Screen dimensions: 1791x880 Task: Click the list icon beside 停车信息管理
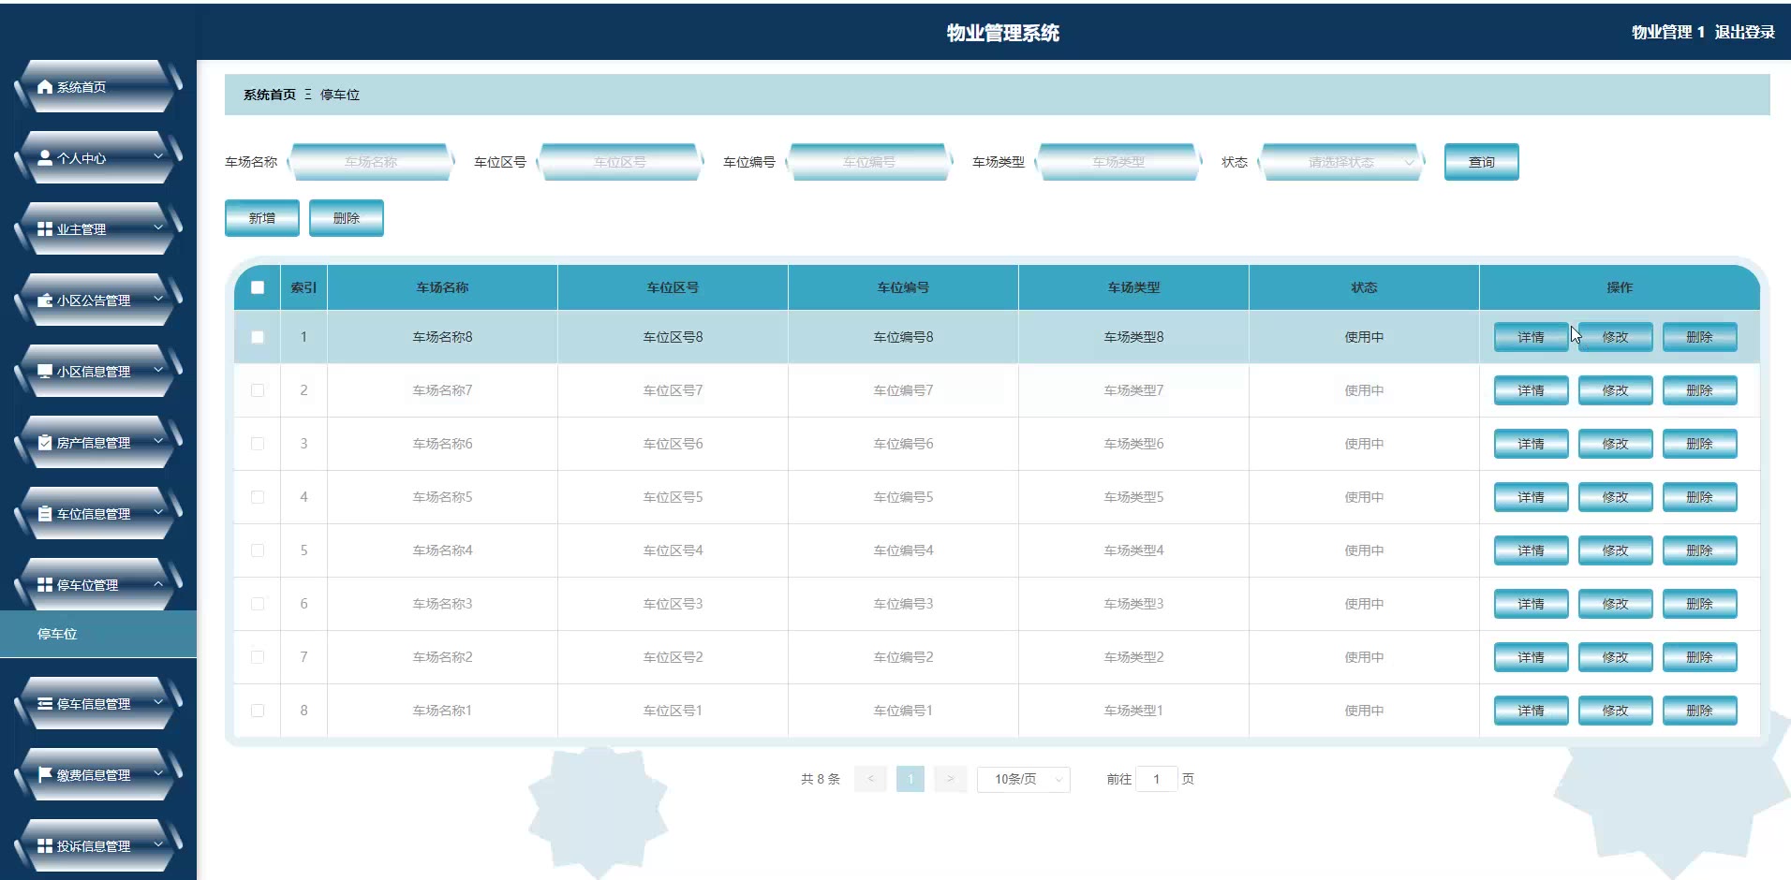click(45, 704)
